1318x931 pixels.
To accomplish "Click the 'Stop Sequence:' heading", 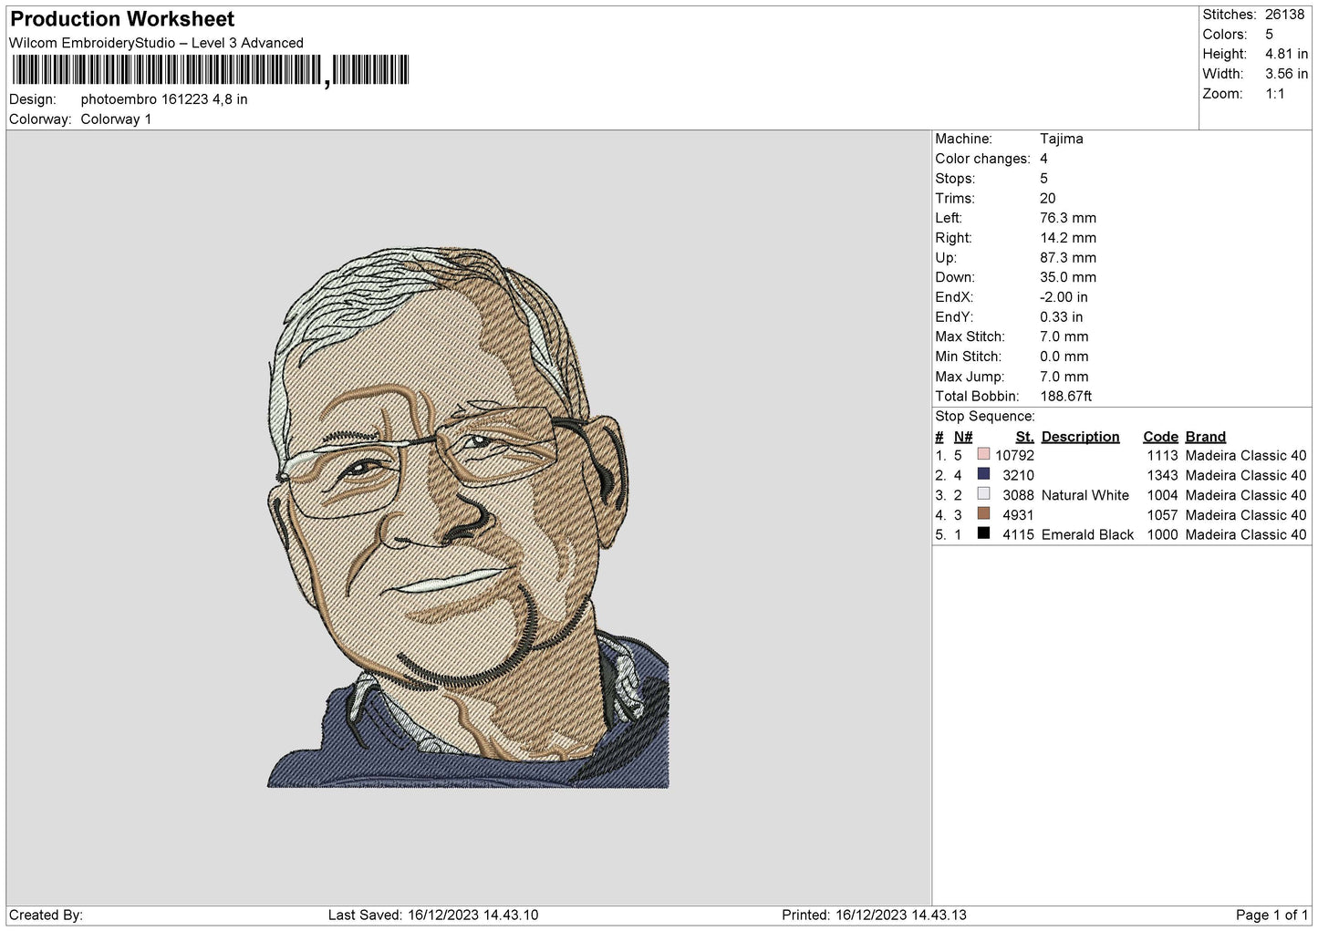I will [x=985, y=417].
